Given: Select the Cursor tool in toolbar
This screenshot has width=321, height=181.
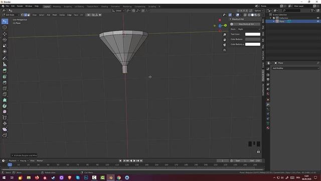Looking at the screenshot, I should coord(5,27).
